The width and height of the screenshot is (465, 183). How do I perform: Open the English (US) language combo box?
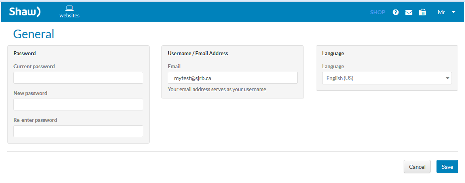click(x=387, y=78)
